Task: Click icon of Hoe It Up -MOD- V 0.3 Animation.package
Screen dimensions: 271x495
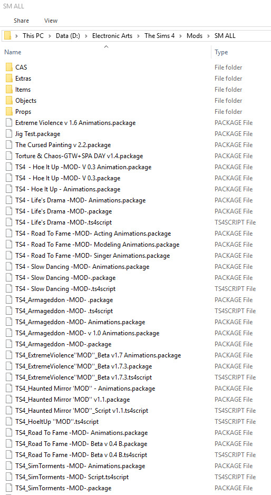Action: (9, 167)
